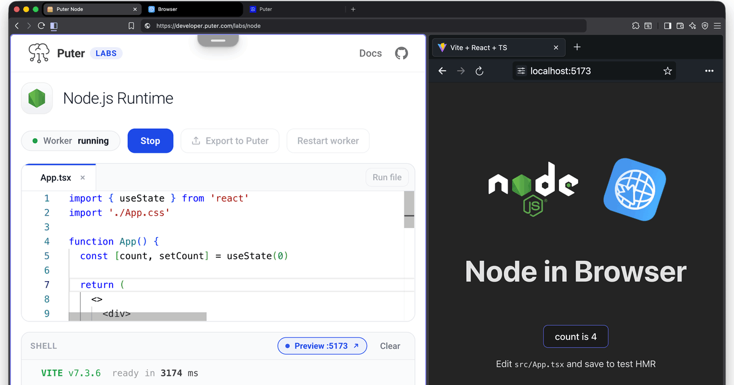Click the code editor vertical scrollbar thumb
This screenshot has height=385, width=734.
click(x=409, y=210)
